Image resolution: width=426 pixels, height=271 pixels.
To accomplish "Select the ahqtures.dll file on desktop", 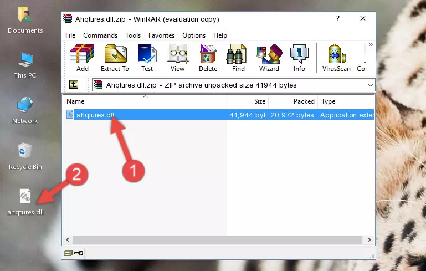I will [25, 202].
